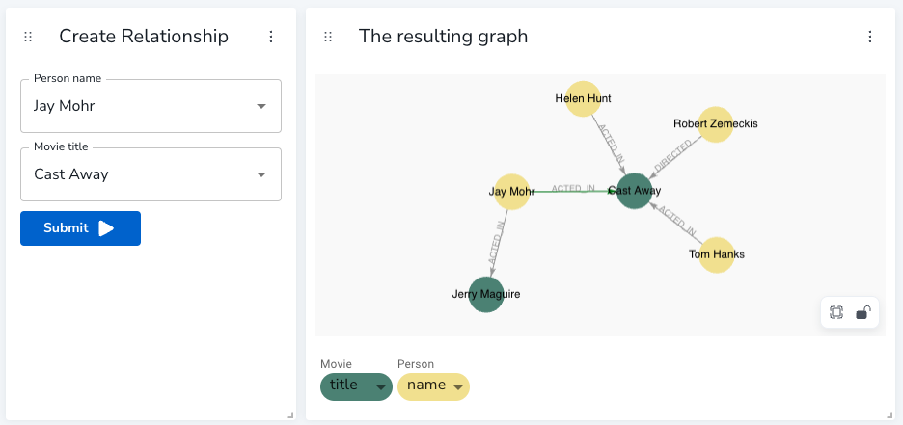Open Create Relationship card options menu
The width and height of the screenshot is (903, 425).
[271, 37]
